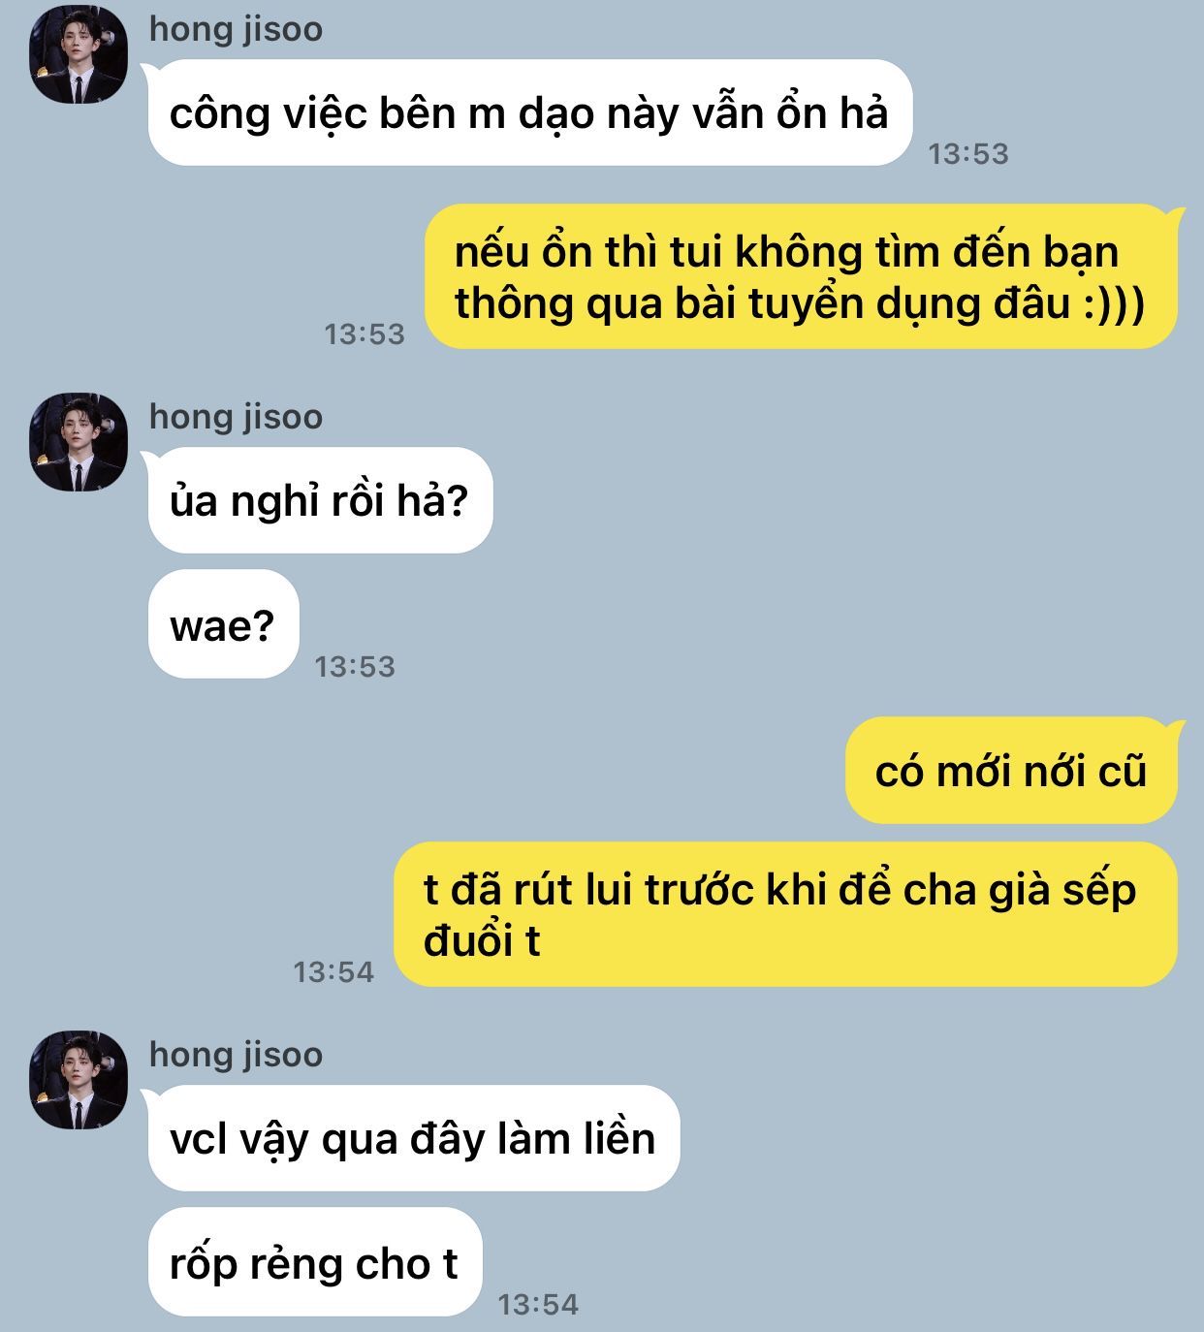1204x1332 pixels.
Task: Select message 'công việc bên m dạo này vẫn ổn hả'
Action: pos(529,112)
